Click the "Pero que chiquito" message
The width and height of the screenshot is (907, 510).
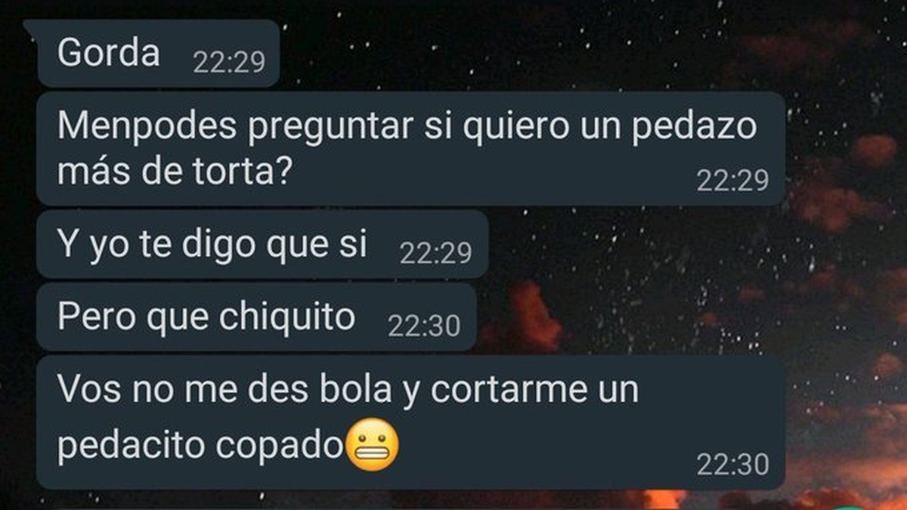click(256, 317)
